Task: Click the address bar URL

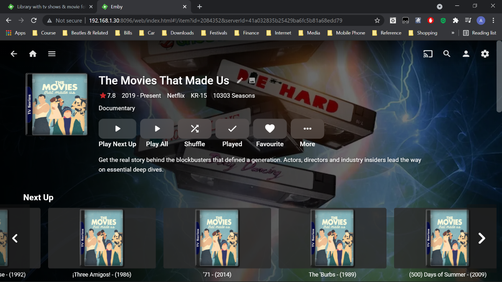Action: [x=215, y=20]
